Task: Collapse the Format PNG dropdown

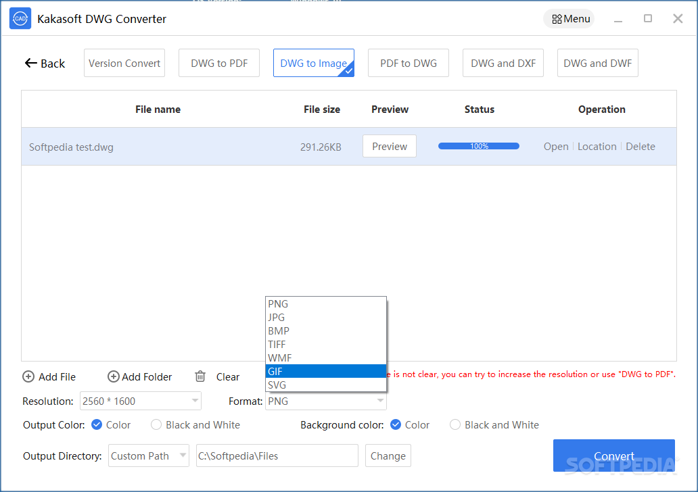Action: pyautogui.click(x=326, y=401)
